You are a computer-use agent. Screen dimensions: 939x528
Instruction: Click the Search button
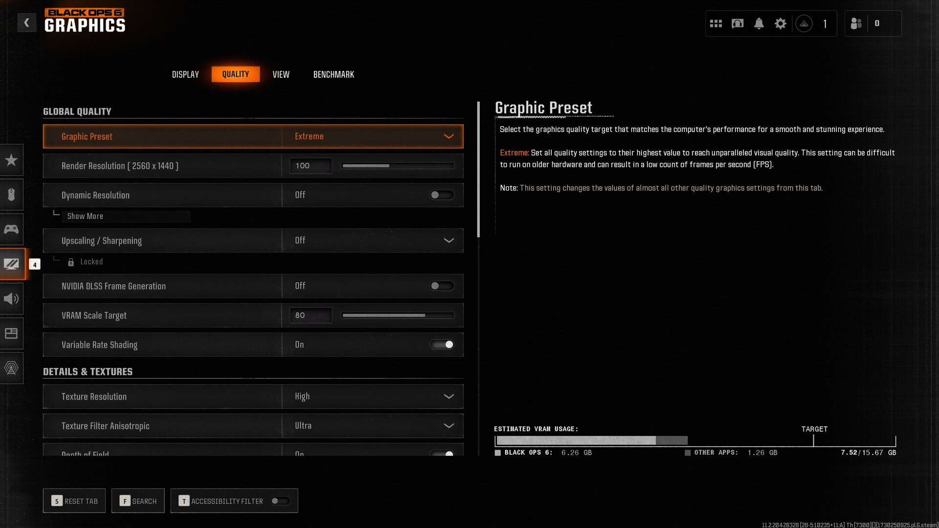pos(138,501)
